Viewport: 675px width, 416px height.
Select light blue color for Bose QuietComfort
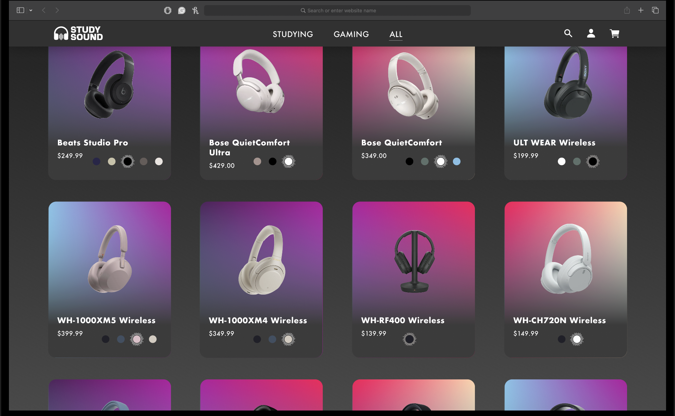pyautogui.click(x=456, y=161)
